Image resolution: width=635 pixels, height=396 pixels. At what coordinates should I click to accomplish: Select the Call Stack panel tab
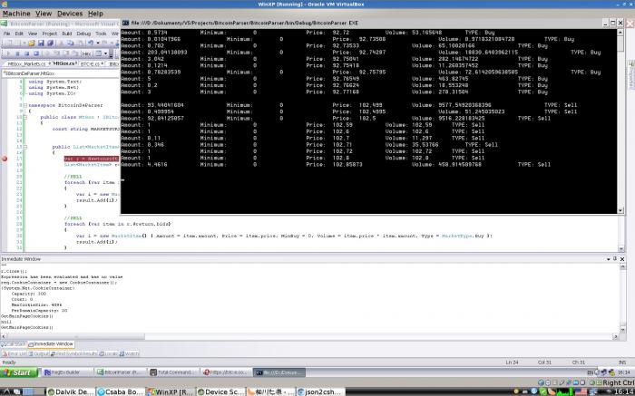click(14, 344)
